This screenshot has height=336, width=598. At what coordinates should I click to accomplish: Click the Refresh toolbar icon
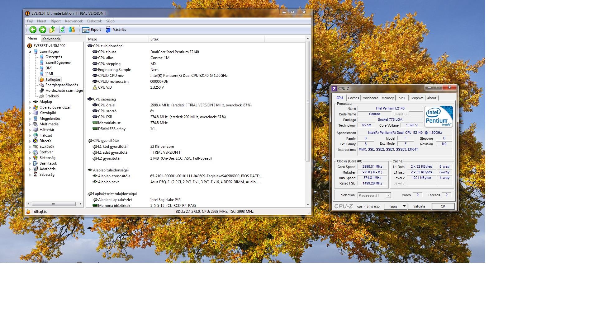coord(62,30)
